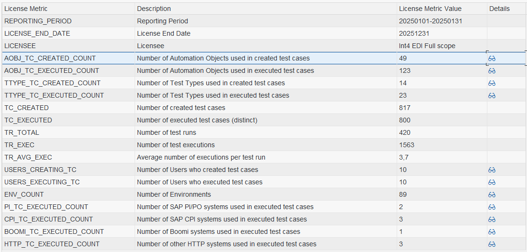Select the value Int4 EDI Full scope

tap(427, 46)
